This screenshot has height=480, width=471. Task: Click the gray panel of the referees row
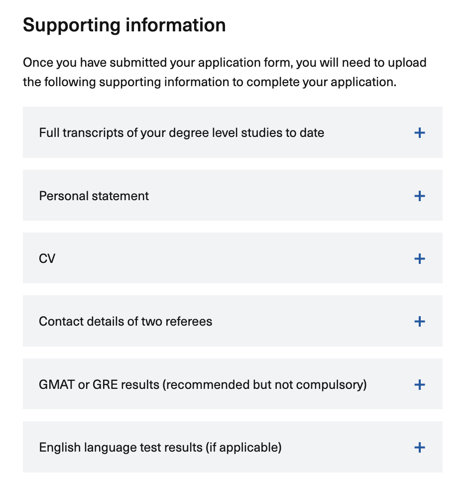pyautogui.click(x=309, y=335)
